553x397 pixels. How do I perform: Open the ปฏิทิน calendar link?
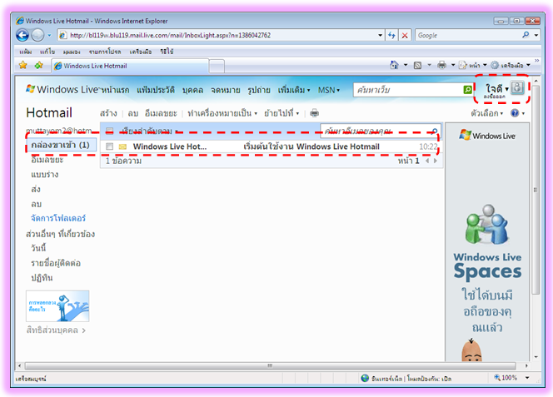[x=42, y=278]
